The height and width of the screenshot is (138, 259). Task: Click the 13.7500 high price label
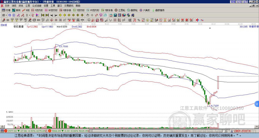click(x=63, y=47)
